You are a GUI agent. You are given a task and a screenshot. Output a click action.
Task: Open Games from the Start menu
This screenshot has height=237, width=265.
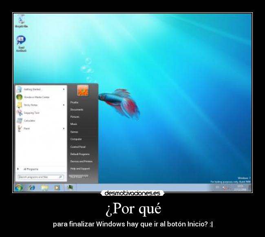click(74, 132)
